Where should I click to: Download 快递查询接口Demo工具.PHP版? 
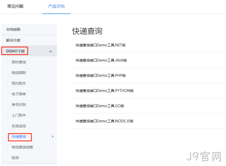[x=101, y=75]
